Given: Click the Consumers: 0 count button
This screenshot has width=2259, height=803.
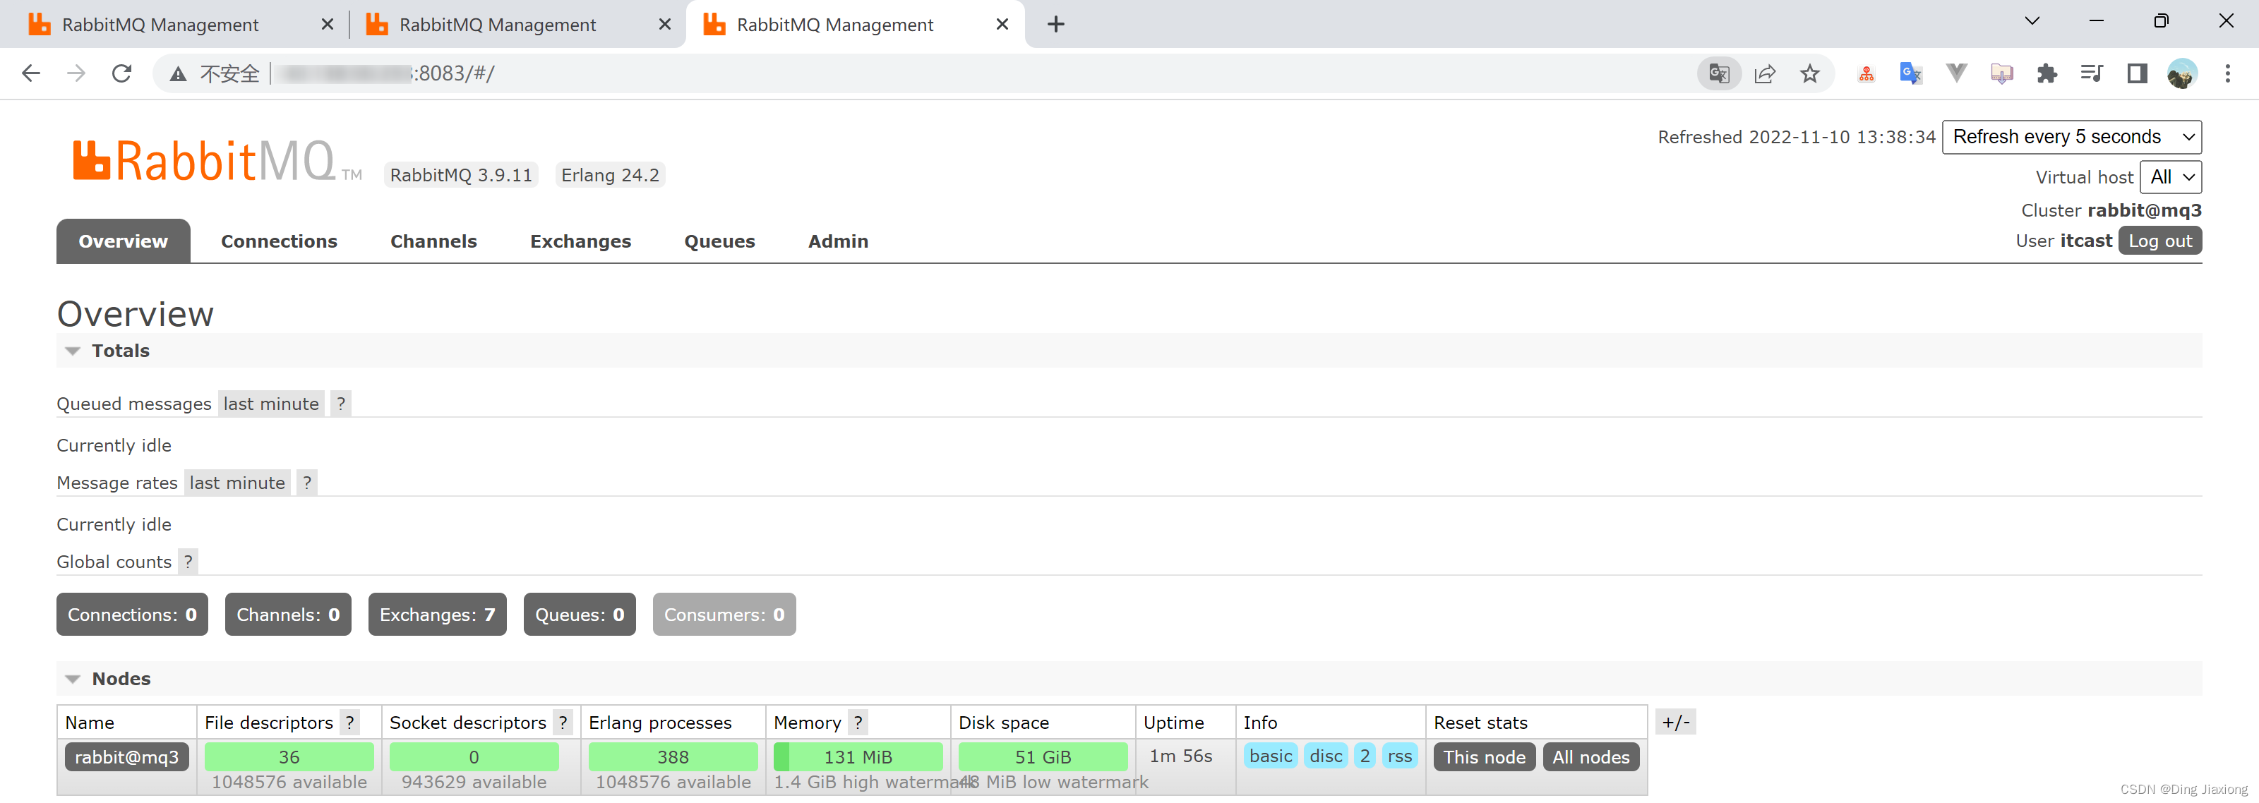Looking at the screenshot, I should point(724,615).
